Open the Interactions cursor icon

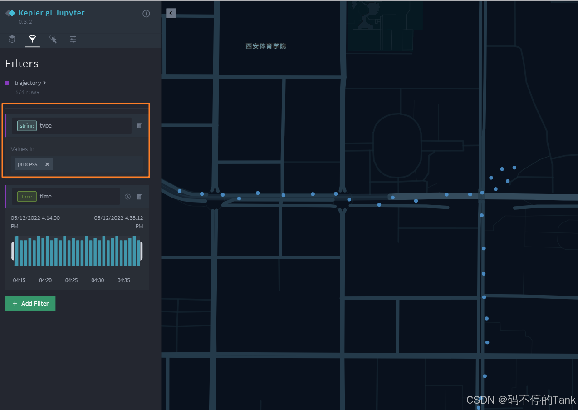pyautogui.click(x=53, y=39)
